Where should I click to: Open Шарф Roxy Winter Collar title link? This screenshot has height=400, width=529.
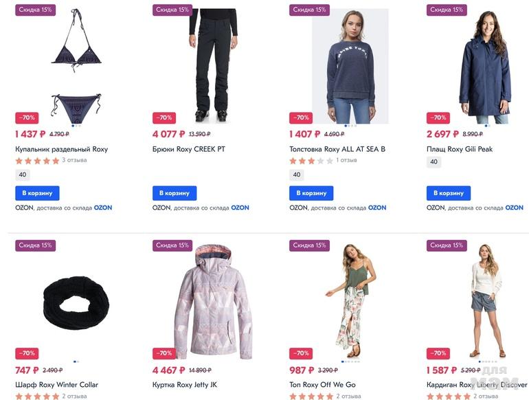click(56, 384)
